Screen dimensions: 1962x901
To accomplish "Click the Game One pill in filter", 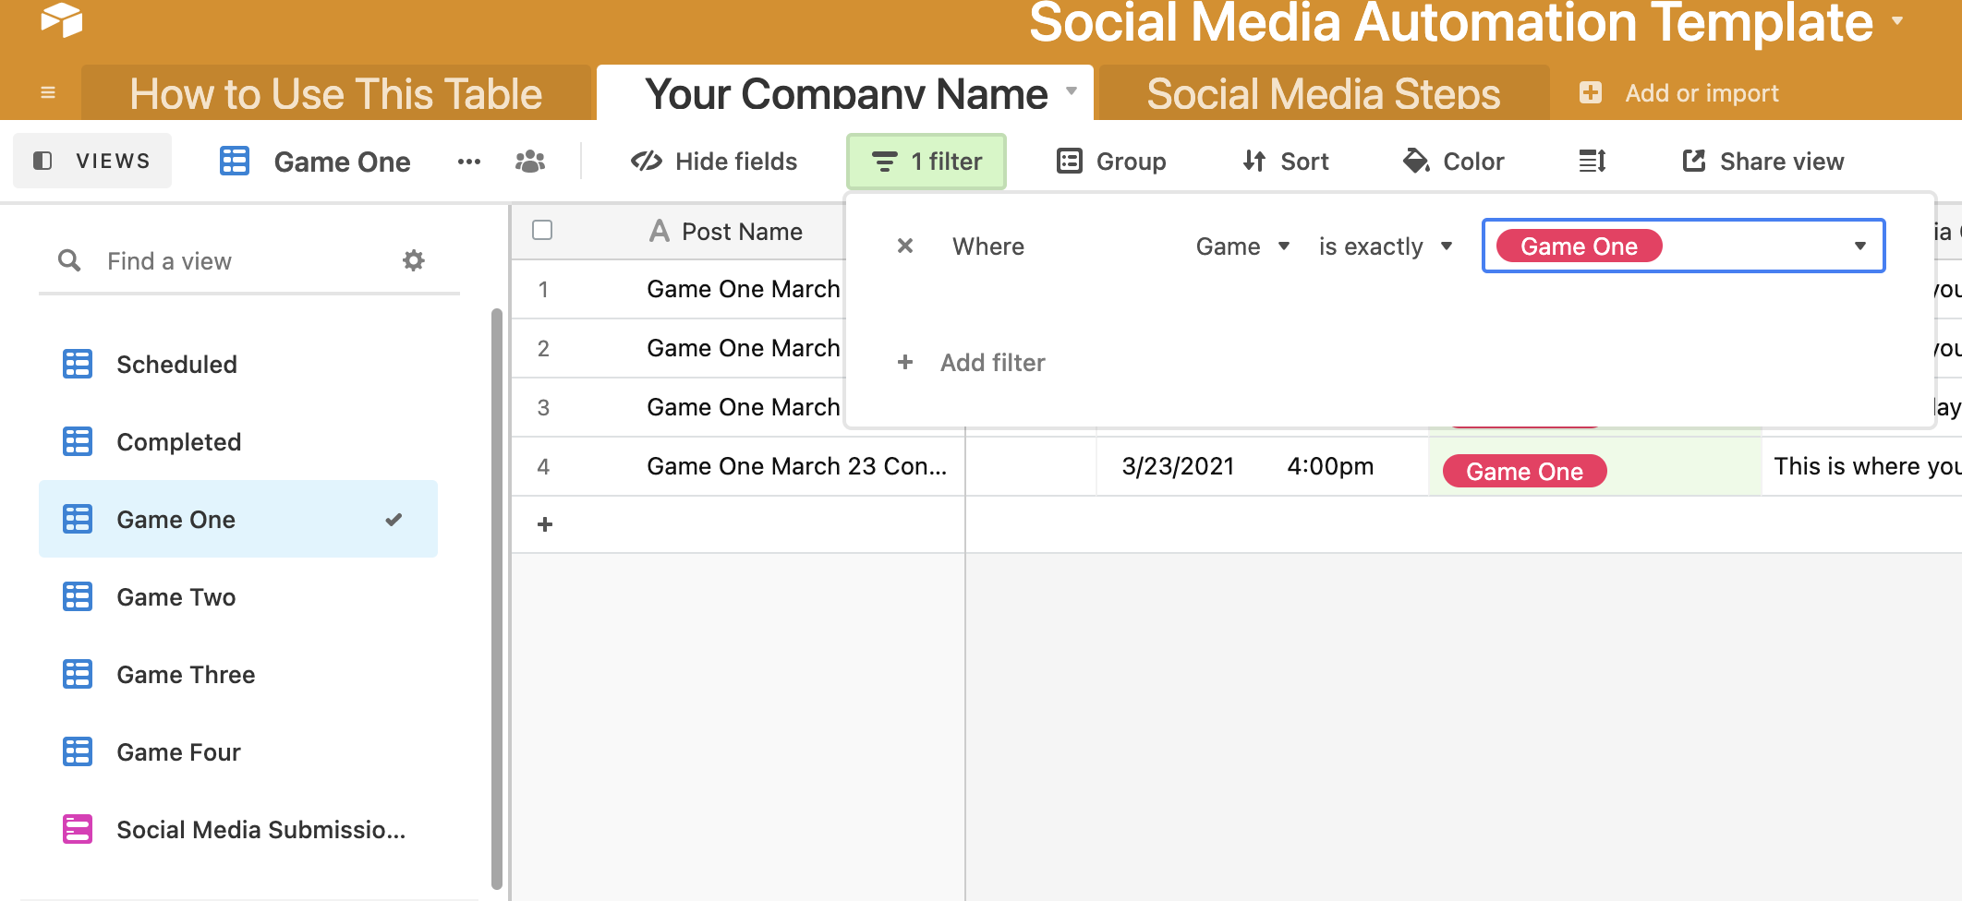I will click(x=1579, y=246).
